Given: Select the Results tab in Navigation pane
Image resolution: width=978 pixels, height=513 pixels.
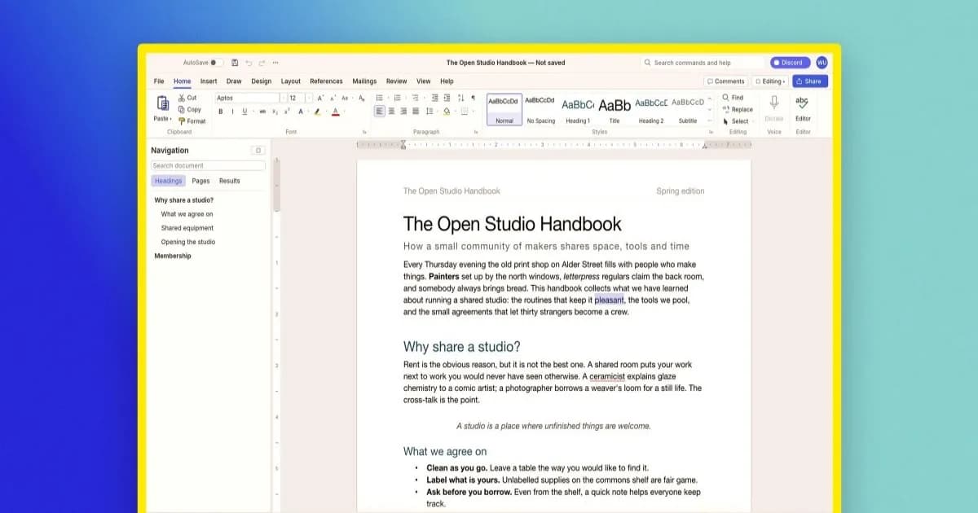Looking at the screenshot, I should [x=230, y=181].
